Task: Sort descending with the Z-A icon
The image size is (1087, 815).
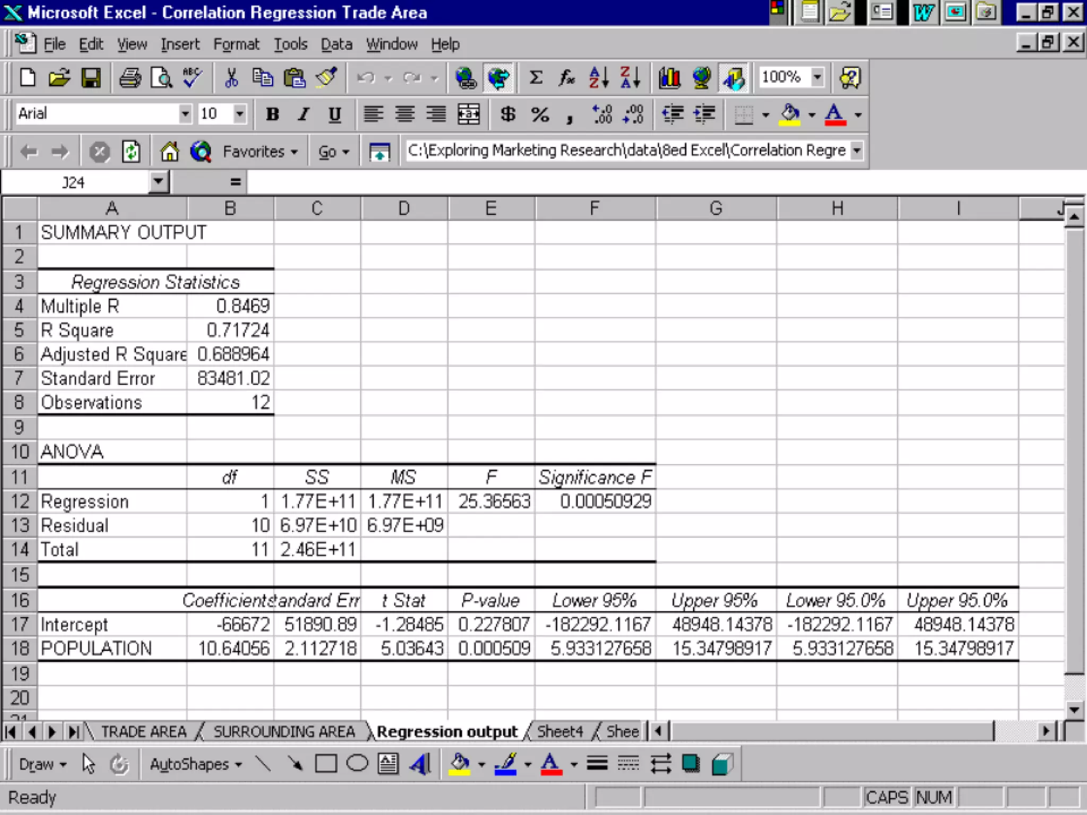Action: tap(631, 78)
